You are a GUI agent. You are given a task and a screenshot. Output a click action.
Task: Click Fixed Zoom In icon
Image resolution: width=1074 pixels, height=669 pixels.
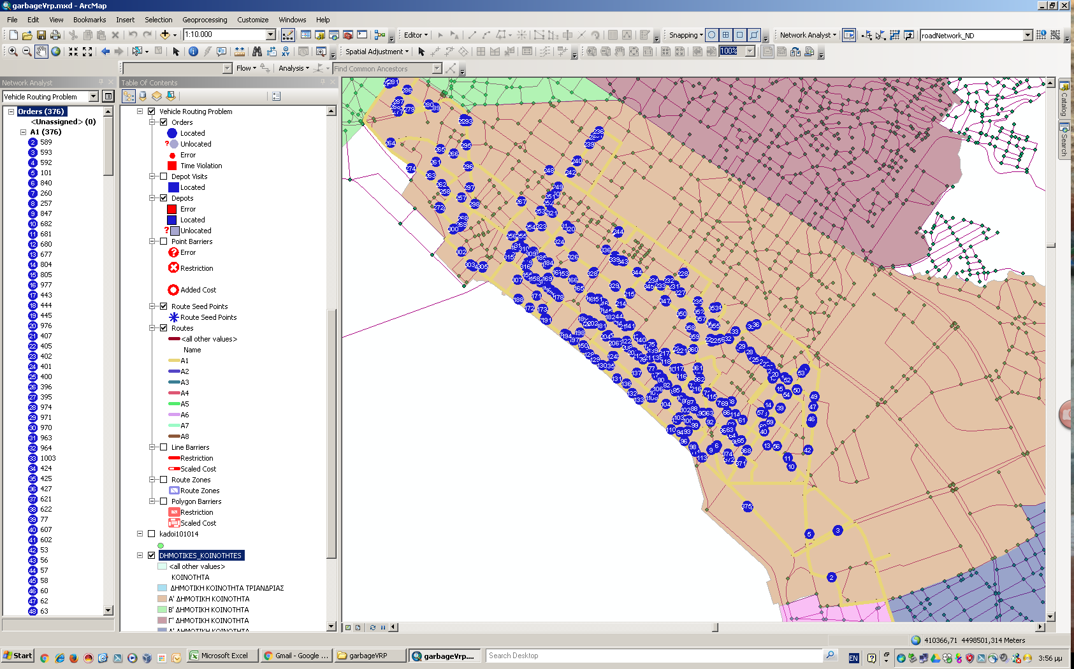pyautogui.click(x=73, y=52)
